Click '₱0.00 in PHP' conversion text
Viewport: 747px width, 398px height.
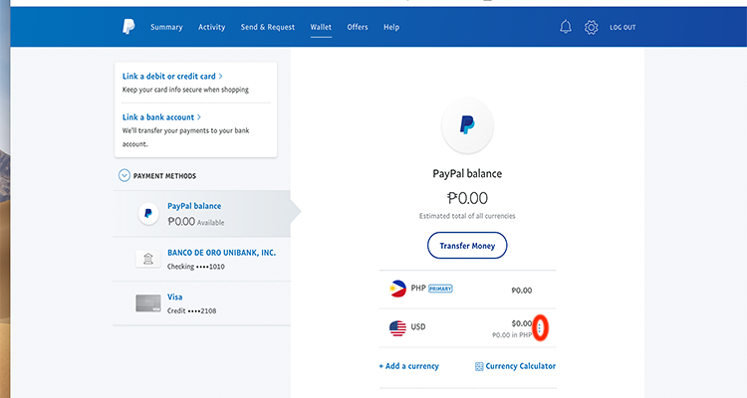coord(512,335)
